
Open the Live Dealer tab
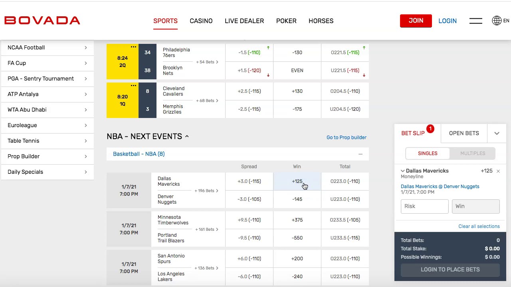click(244, 21)
